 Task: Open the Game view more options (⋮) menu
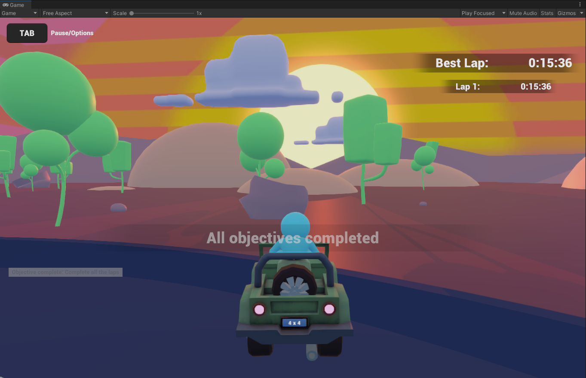coord(580,4)
